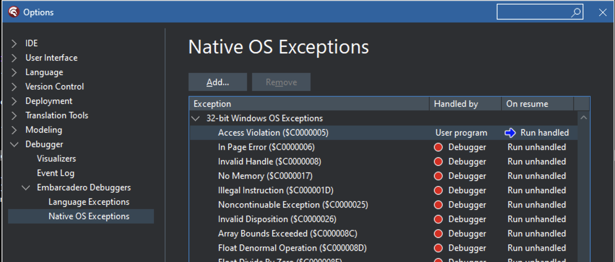Select No Memory ($C0000017) row
Image resolution: width=615 pixels, height=262 pixels.
[383, 176]
